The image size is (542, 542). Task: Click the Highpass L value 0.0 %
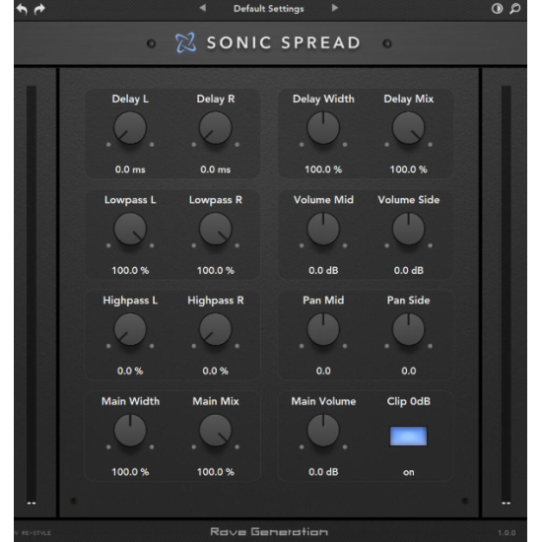pos(130,371)
